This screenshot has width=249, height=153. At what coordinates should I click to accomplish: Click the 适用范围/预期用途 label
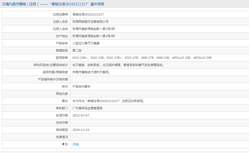tap(55, 72)
